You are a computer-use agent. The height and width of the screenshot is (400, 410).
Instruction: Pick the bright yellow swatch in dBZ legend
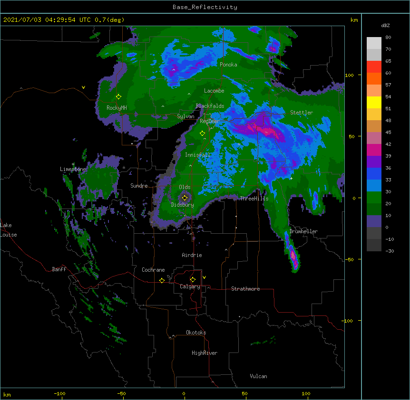click(374, 102)
